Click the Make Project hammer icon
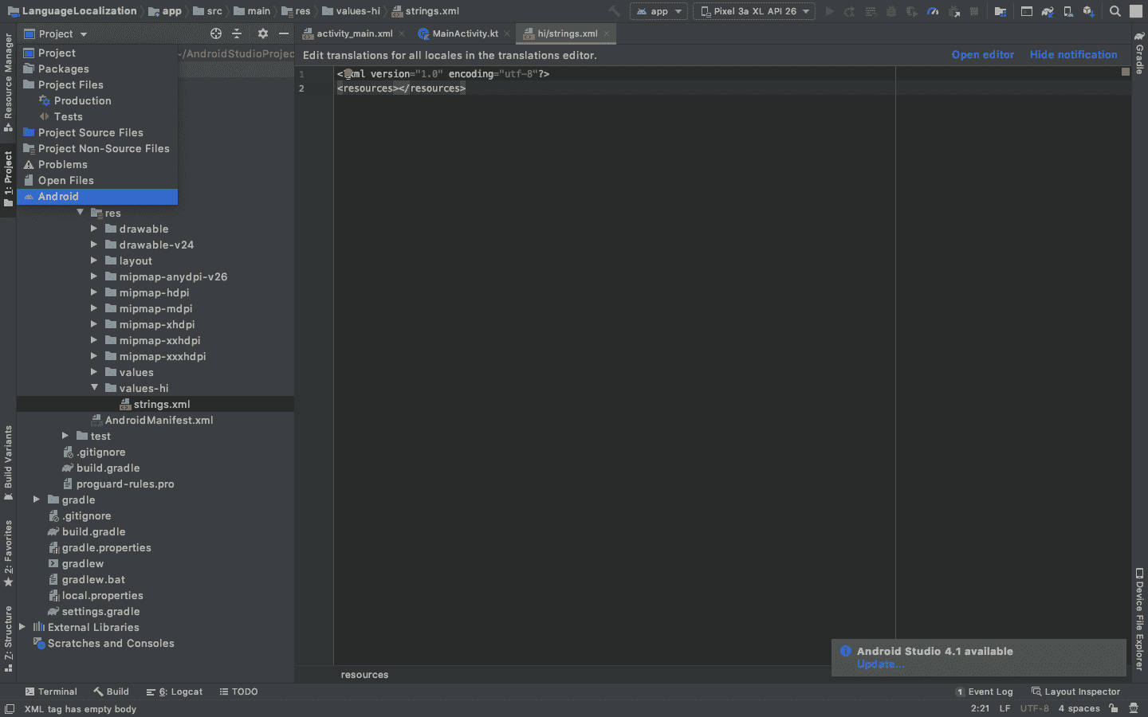Viewport: 1148px width, 717px height. [614, 11]
